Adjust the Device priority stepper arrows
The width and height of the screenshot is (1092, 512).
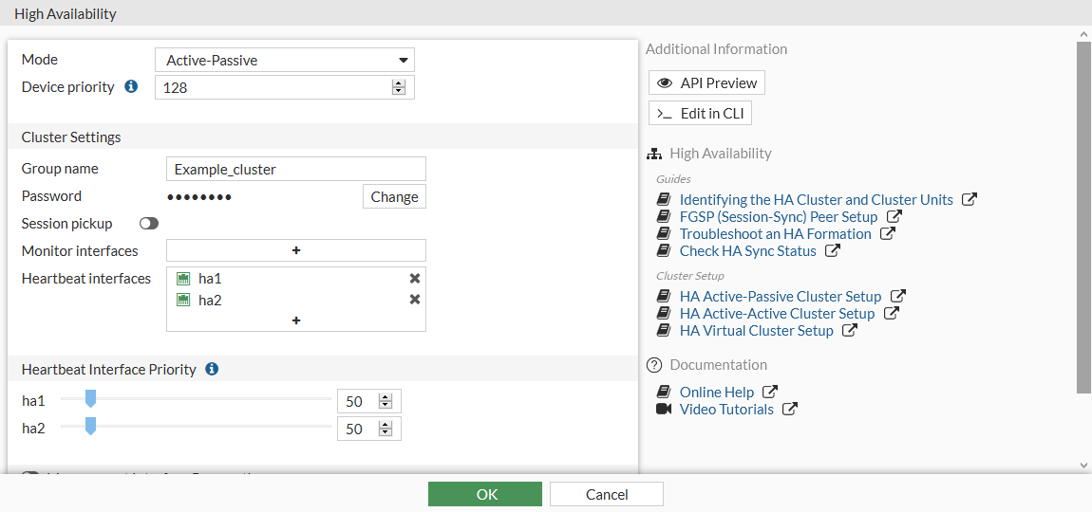(x=399, y=87)
